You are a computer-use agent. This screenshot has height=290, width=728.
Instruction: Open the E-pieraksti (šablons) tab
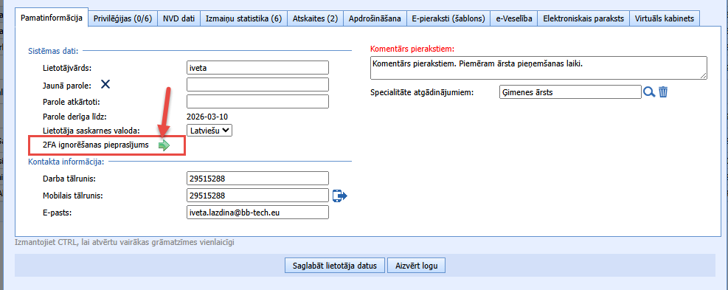tap(448, 18)
